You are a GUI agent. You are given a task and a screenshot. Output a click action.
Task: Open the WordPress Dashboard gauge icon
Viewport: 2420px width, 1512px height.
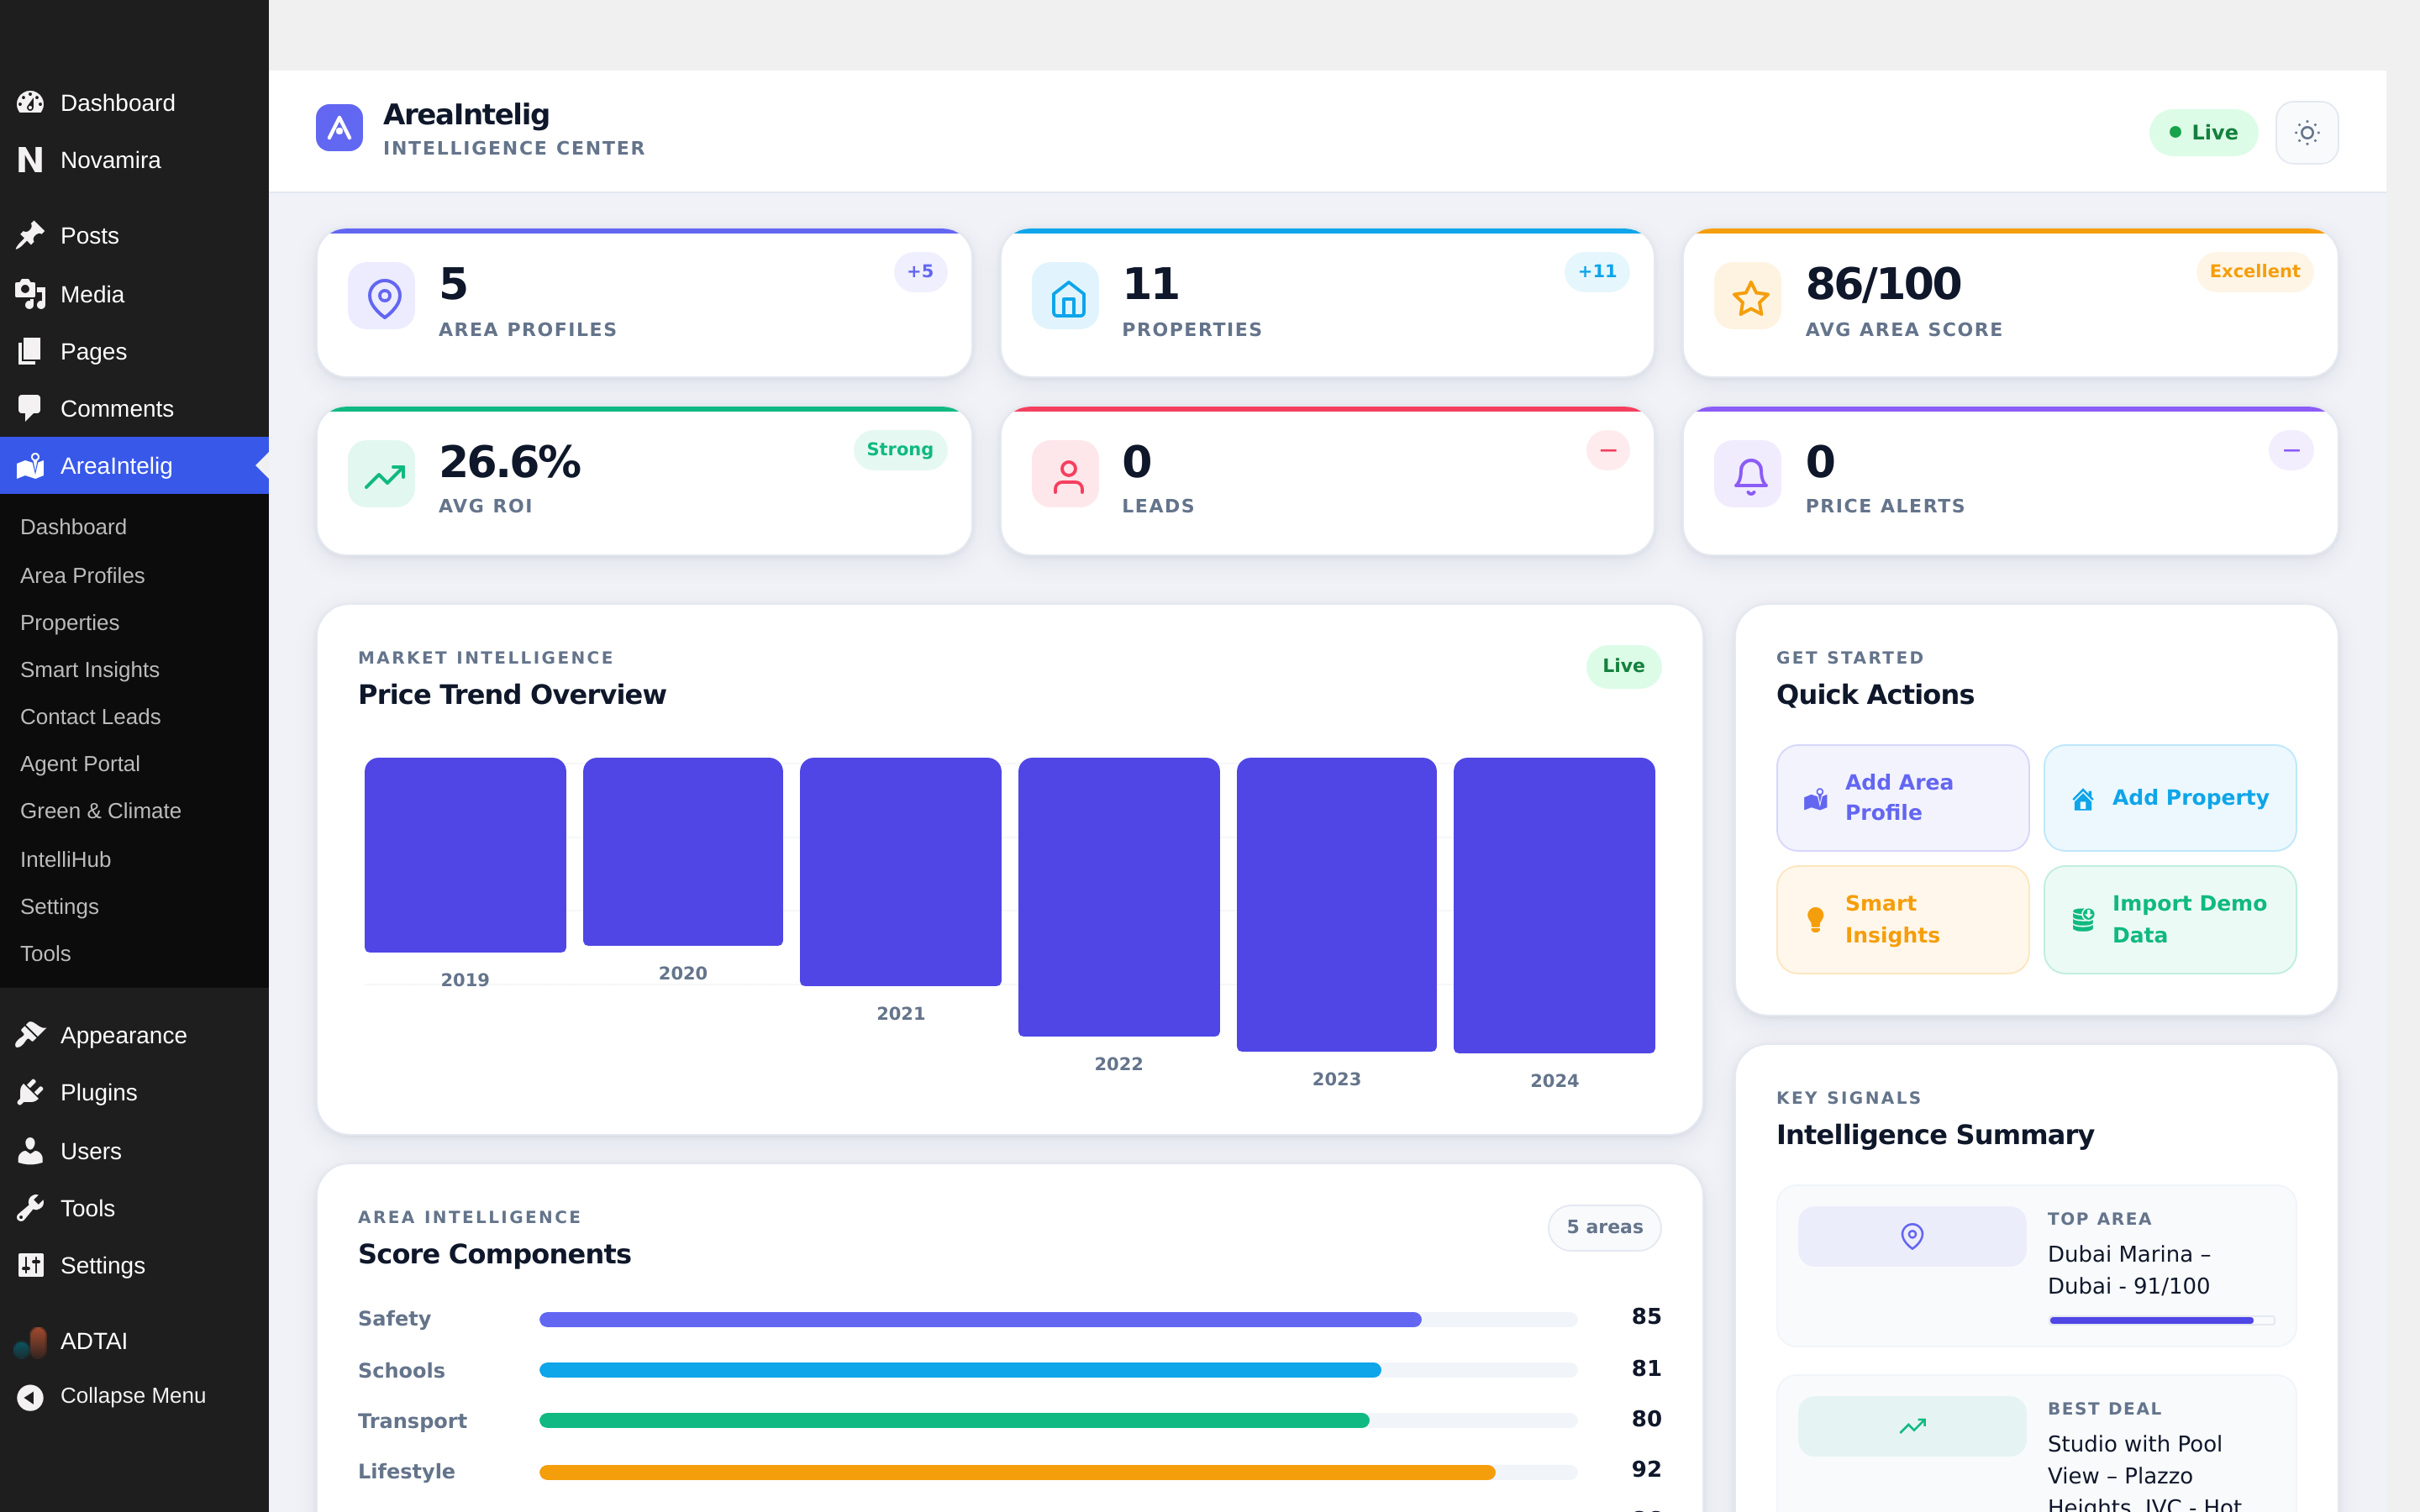coord(30,102)
